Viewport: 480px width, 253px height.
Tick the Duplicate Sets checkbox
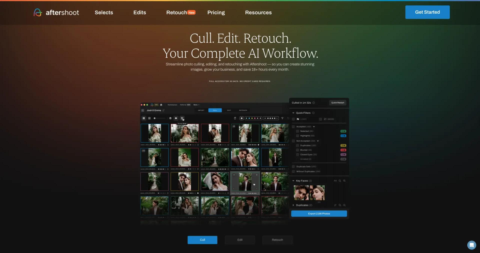coord(293,166)
